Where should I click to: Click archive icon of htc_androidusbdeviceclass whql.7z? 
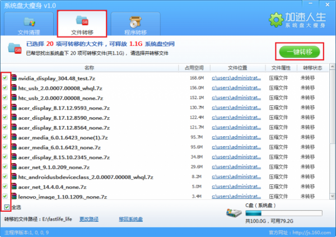pos(14,176)
